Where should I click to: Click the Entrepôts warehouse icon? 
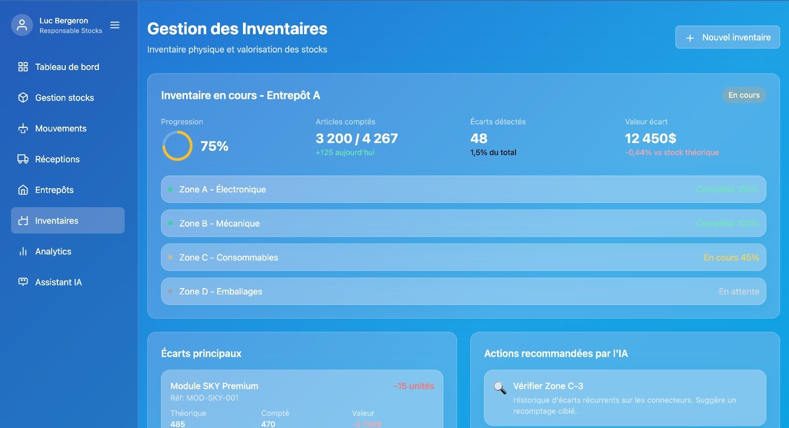pyautogui.click(x=23, y=190)
